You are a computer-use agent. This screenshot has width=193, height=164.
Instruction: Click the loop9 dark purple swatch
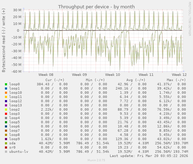click(6, 139)
